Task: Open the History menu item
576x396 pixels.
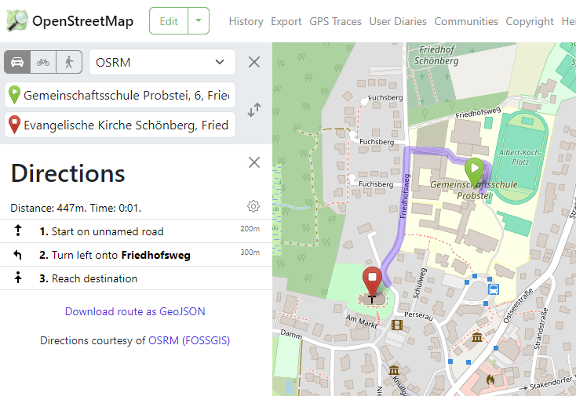Action: pos(246,21)
